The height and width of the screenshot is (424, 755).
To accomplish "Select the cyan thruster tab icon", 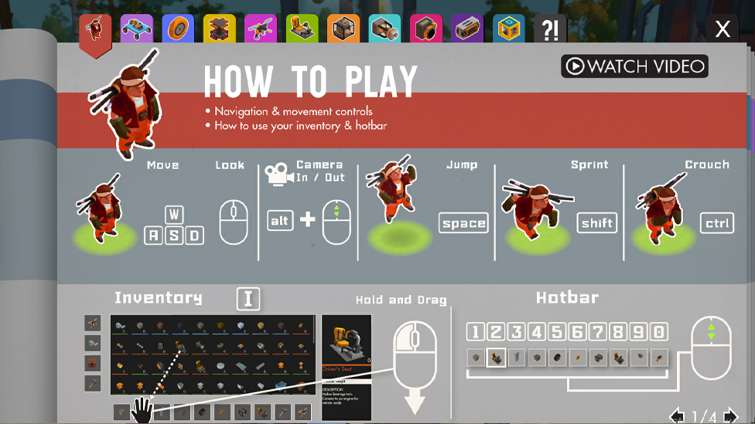I will [384, 29].
